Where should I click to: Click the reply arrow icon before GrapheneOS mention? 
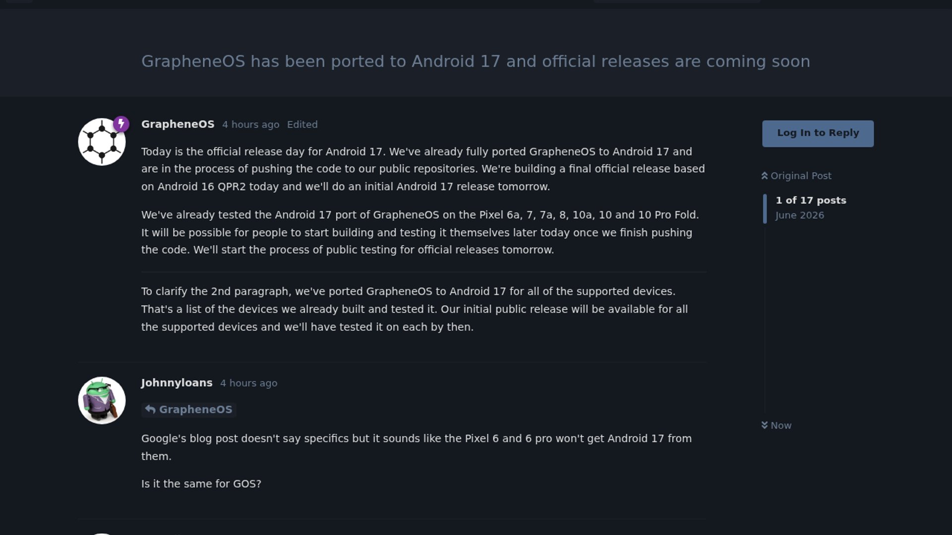[150, 409]
